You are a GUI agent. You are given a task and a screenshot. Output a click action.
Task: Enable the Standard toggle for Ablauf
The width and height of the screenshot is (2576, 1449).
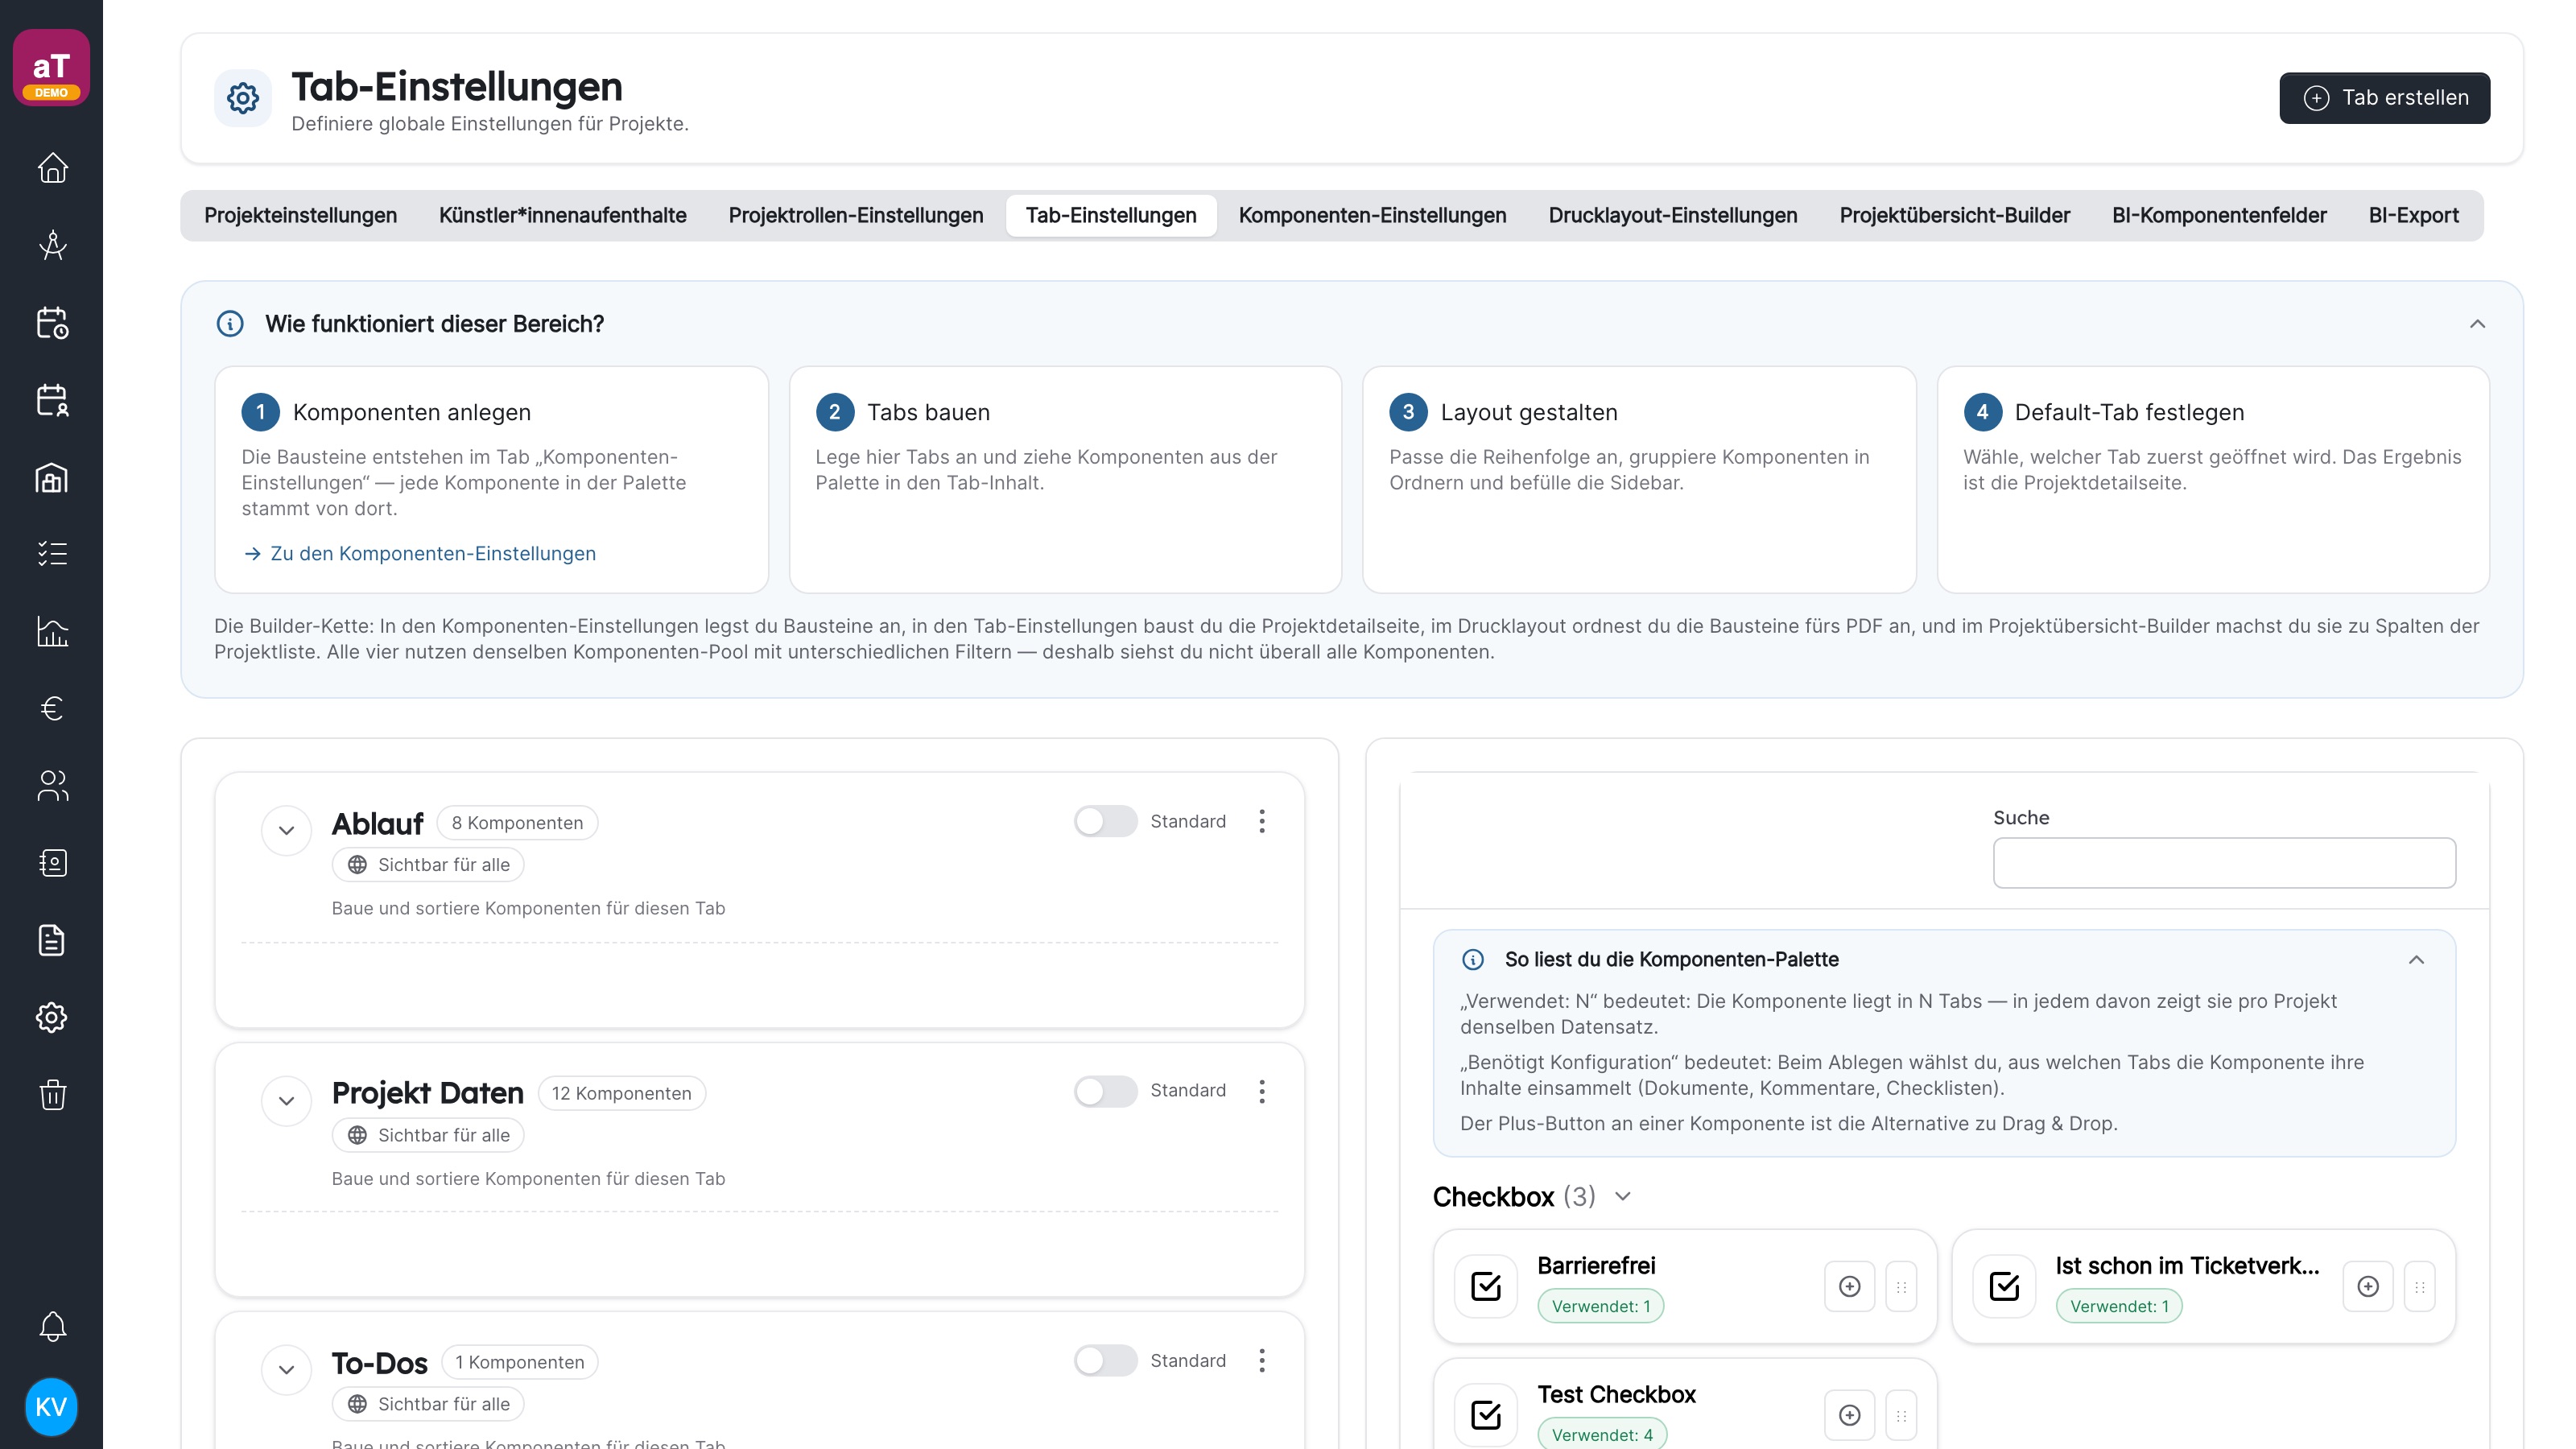click(x=1105, y=821)
